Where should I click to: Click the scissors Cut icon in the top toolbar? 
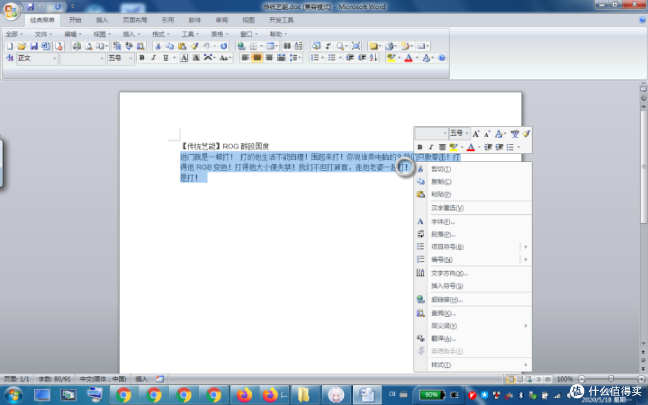click(x=157, y=46)
